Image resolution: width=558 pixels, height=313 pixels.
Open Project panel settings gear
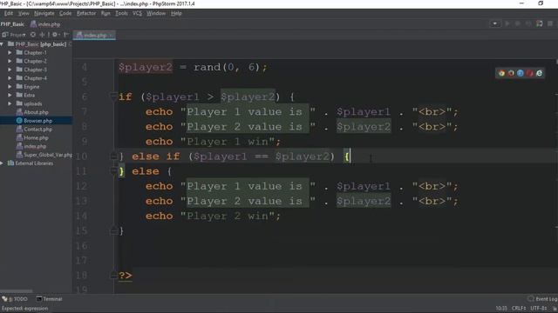click(x=55, y=35)
